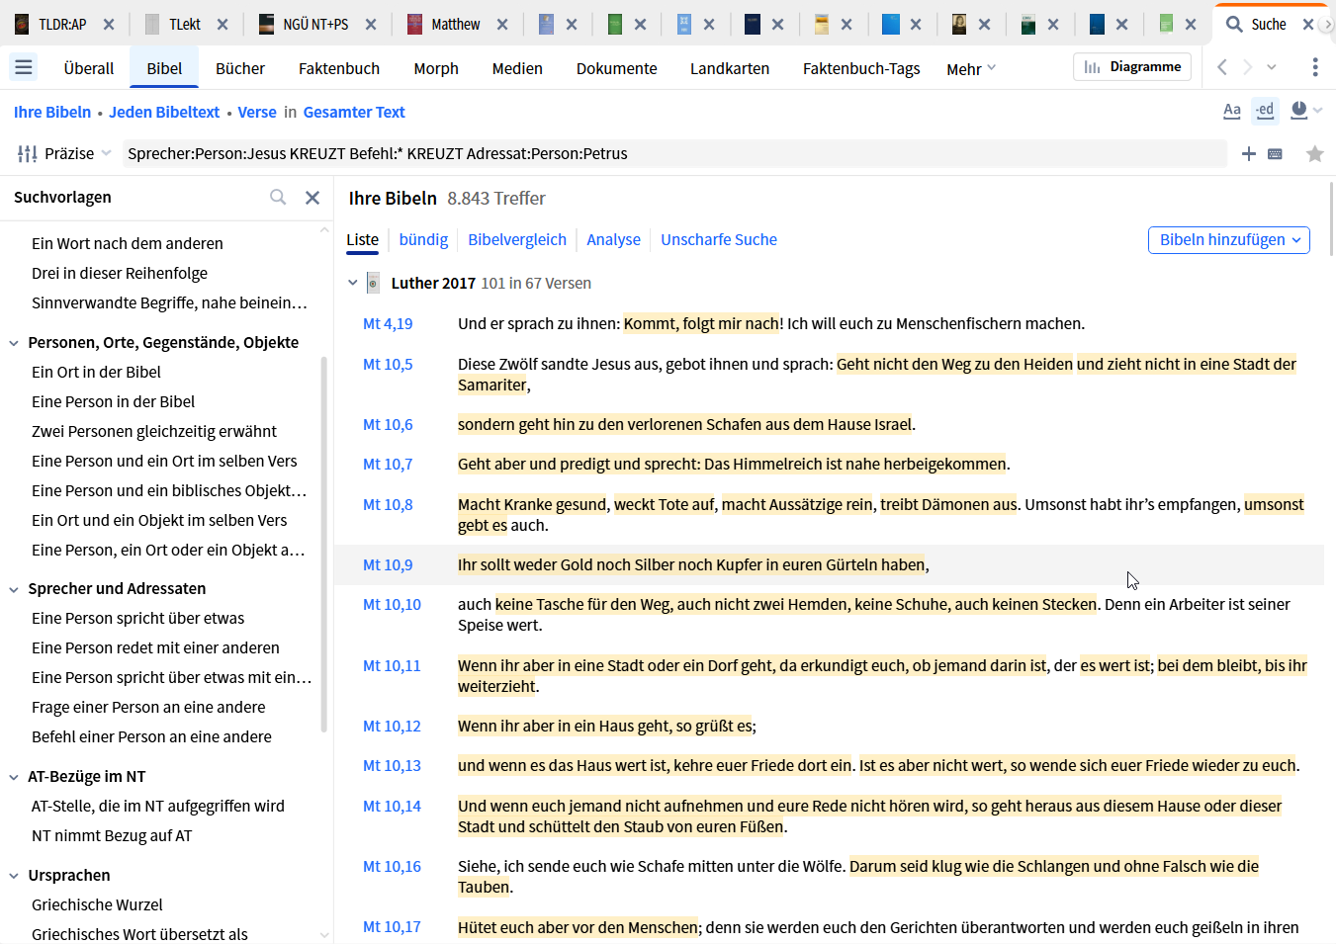This screenshot has width=1336, height=944.
Task: Open verse reference Mt 4,19
Action: tap(388, 323)
